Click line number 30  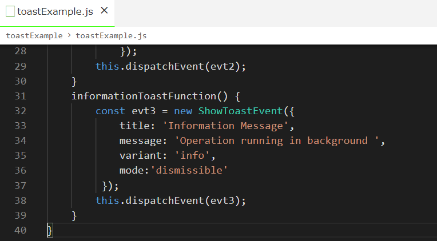21,81
